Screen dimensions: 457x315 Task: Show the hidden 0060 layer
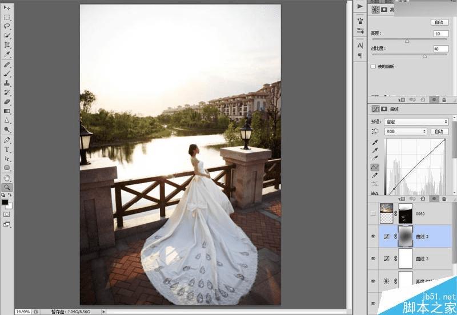(373, 213)
